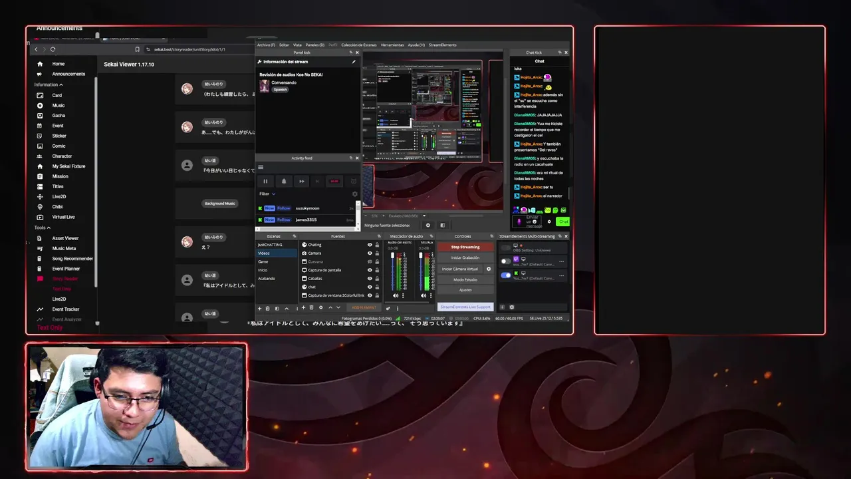Open advanced audio properties in mixer
The image size is (851, 479).
click(388, 308)
